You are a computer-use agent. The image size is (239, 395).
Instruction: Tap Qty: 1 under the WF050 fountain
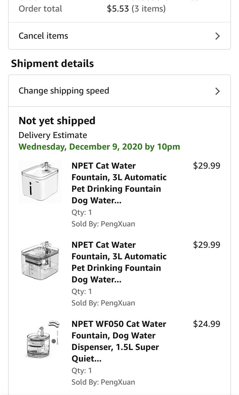[82, 370]
